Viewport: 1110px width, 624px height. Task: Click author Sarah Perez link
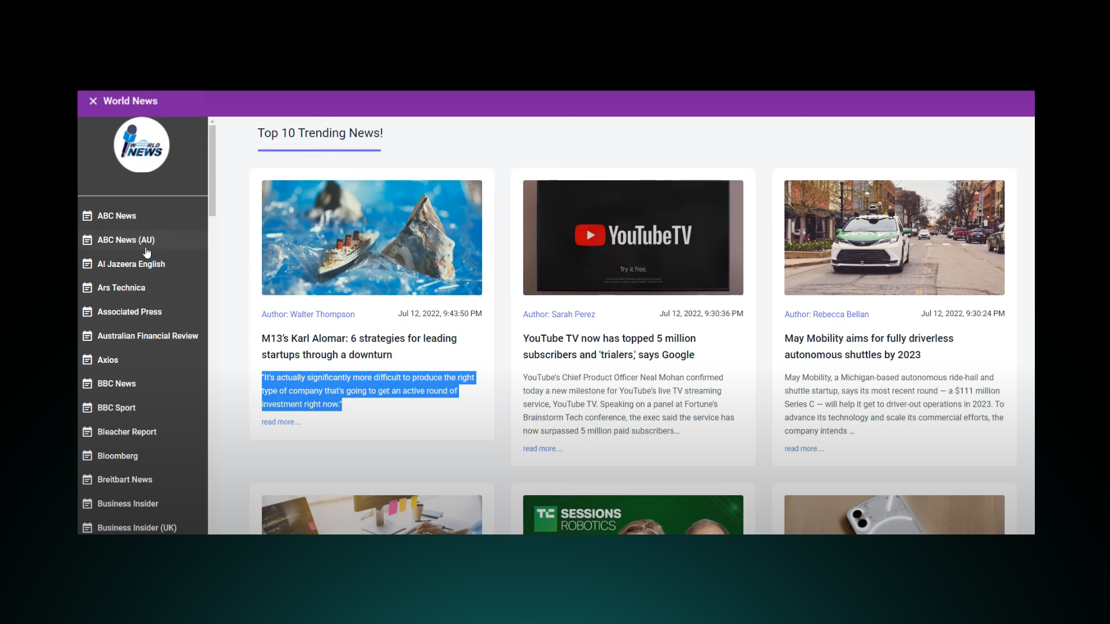coord(559,314)
